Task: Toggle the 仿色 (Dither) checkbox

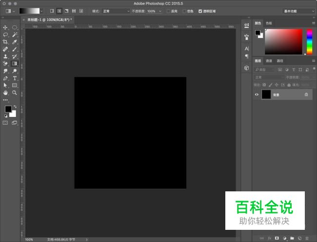Action: pos(185,11)
